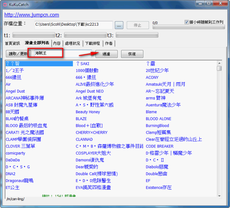Select 'BLOOD 最后的吸血鬼' entry

pos(26,126)
